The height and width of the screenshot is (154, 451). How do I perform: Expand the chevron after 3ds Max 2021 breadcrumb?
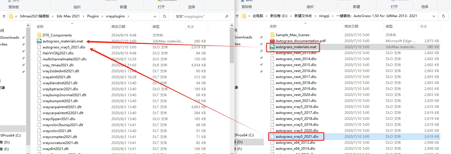pyautogui.click(x=84, y=16)
